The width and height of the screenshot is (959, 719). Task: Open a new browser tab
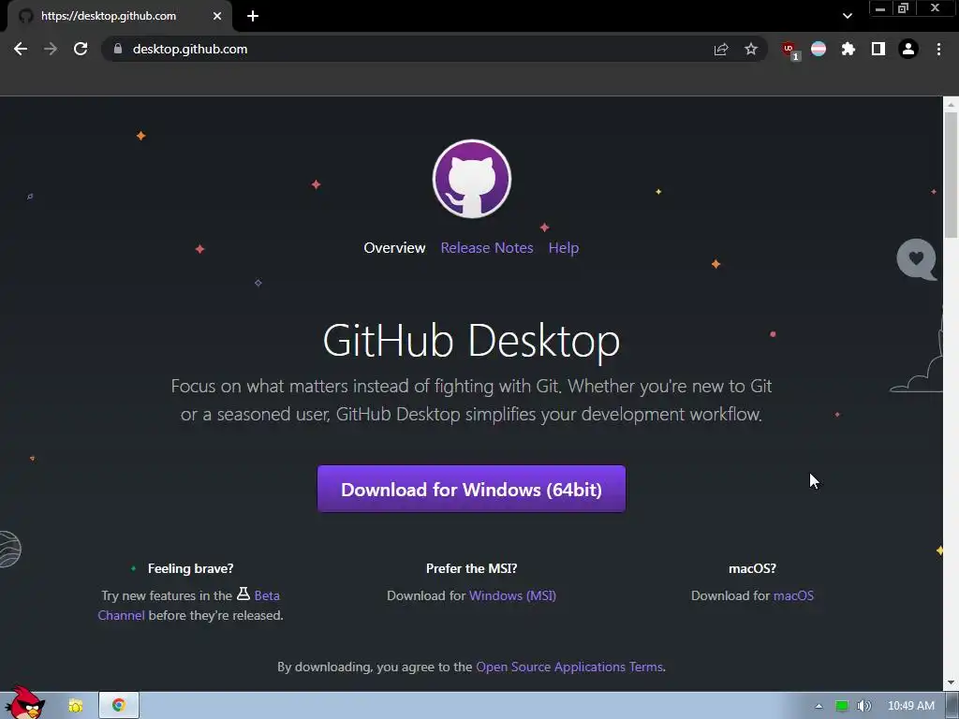point(253,16)
